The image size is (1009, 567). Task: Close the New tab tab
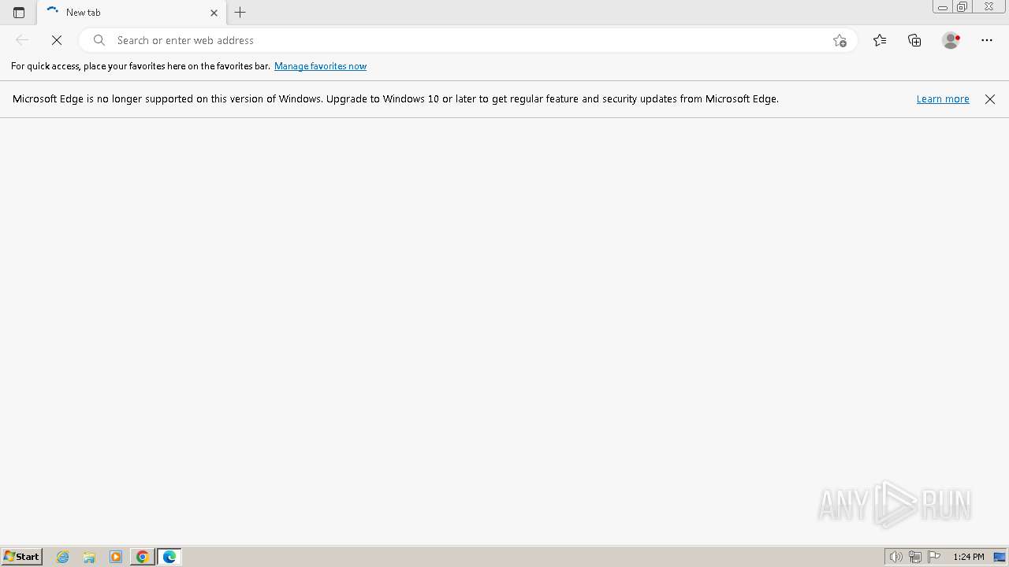(214, 13)
